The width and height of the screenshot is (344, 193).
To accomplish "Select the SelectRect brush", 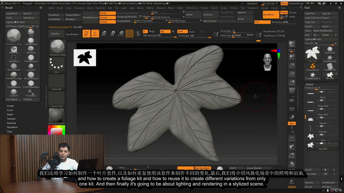I will [x=14, y=58].
